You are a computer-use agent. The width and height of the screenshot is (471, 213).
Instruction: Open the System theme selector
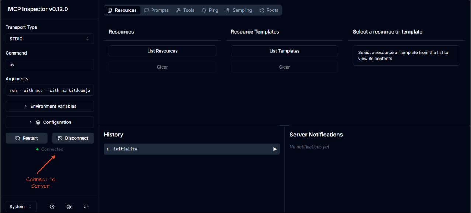(x=21, y=206)
